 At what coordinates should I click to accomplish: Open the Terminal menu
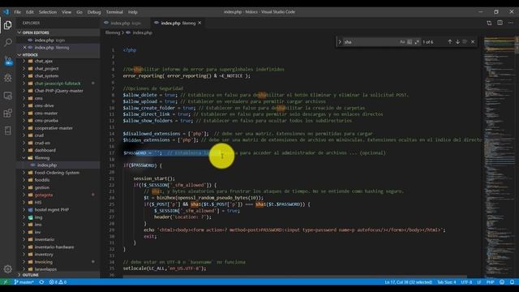[114, 12]
